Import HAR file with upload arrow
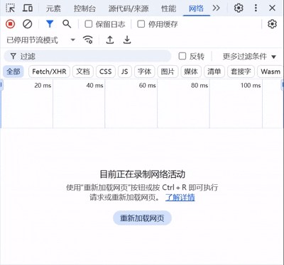 point(110,40)
